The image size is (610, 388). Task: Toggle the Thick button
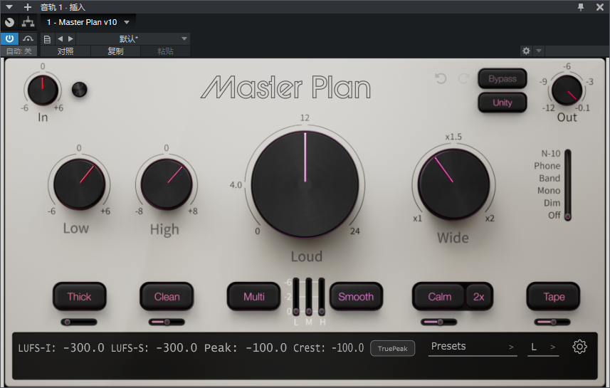pos(79,297)
